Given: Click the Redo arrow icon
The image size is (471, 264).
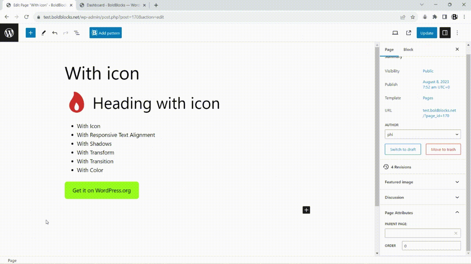Looking at the screenshot, I should [x=66, y=33].
